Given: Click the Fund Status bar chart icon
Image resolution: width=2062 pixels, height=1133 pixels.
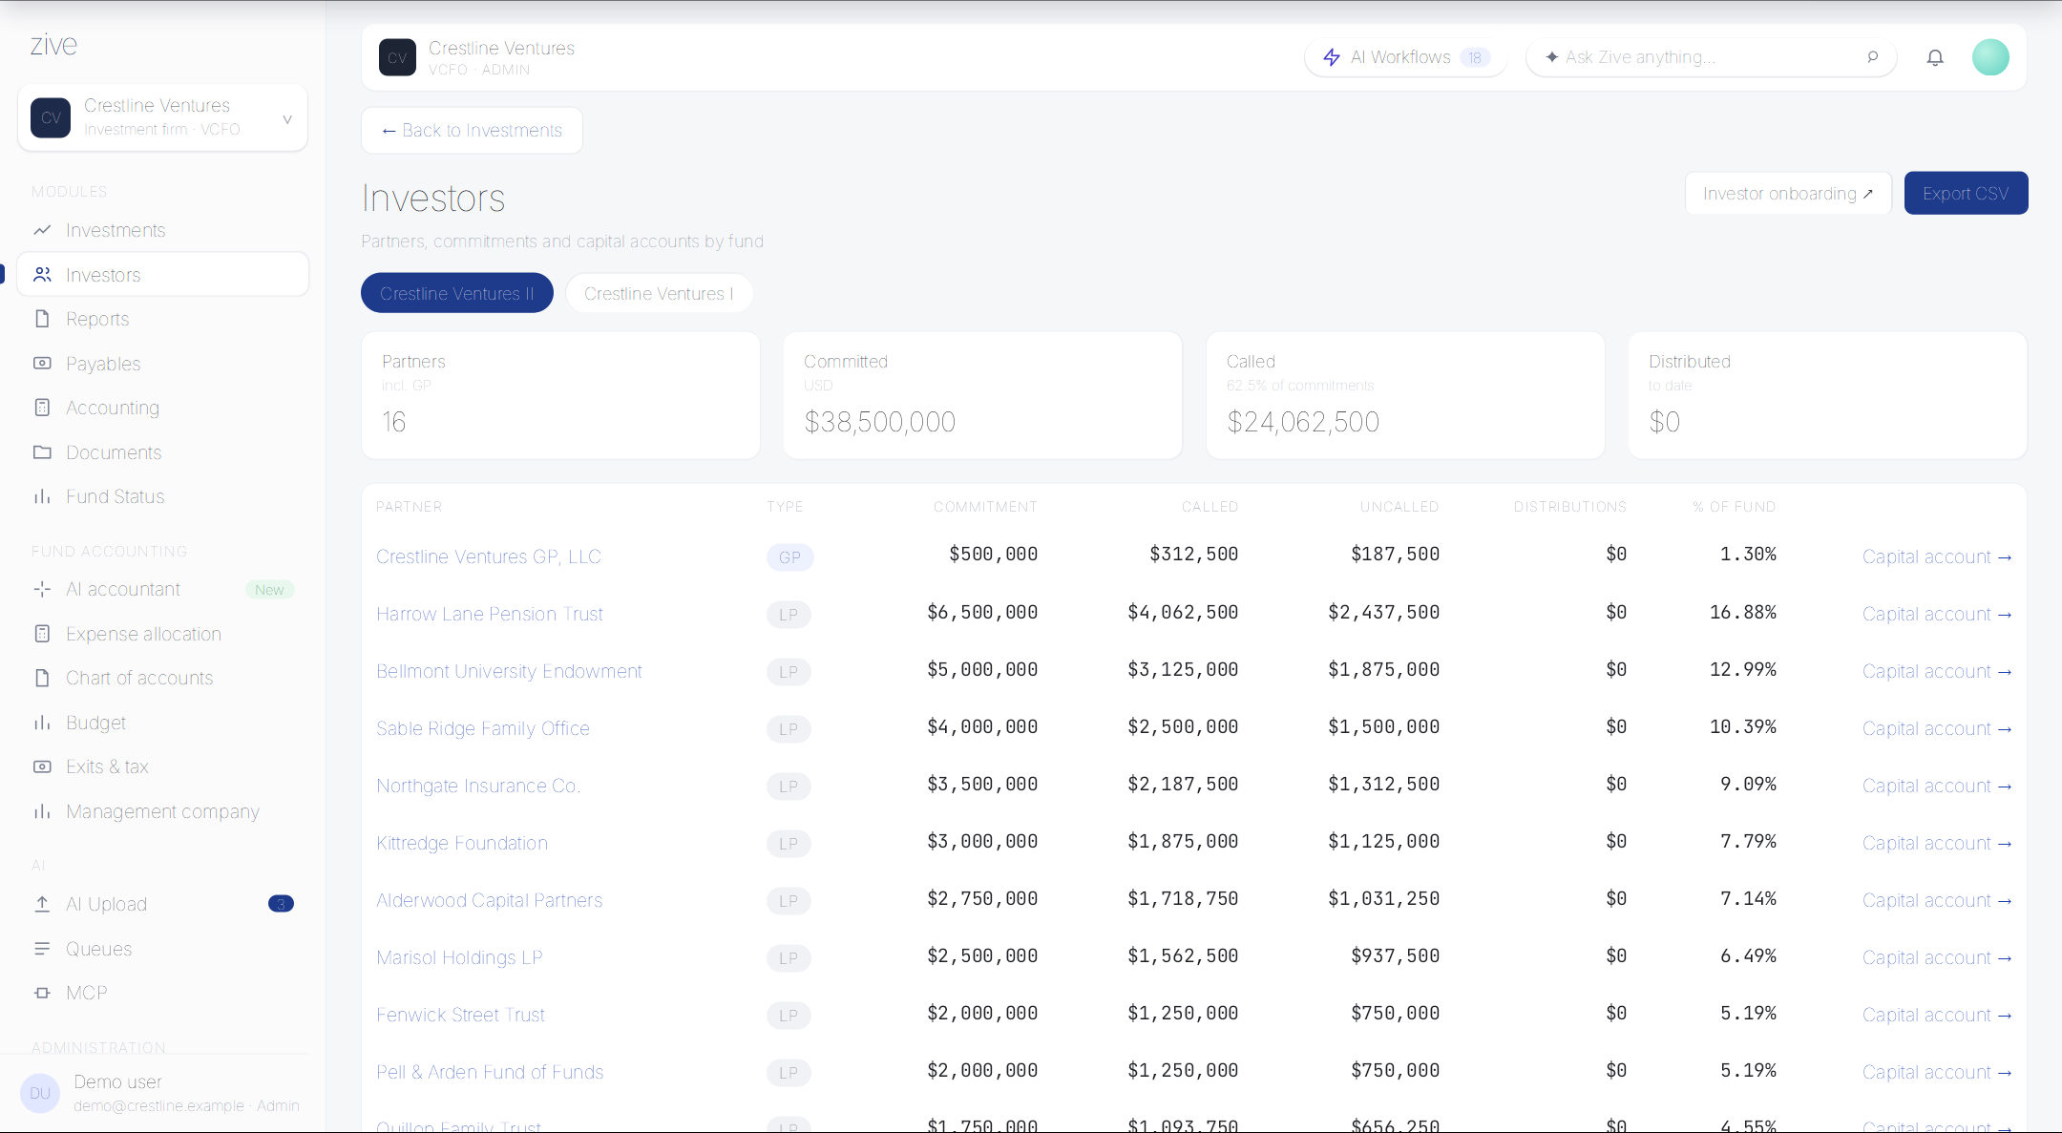Looking at the screenshot, I should (x=42, y=496).
